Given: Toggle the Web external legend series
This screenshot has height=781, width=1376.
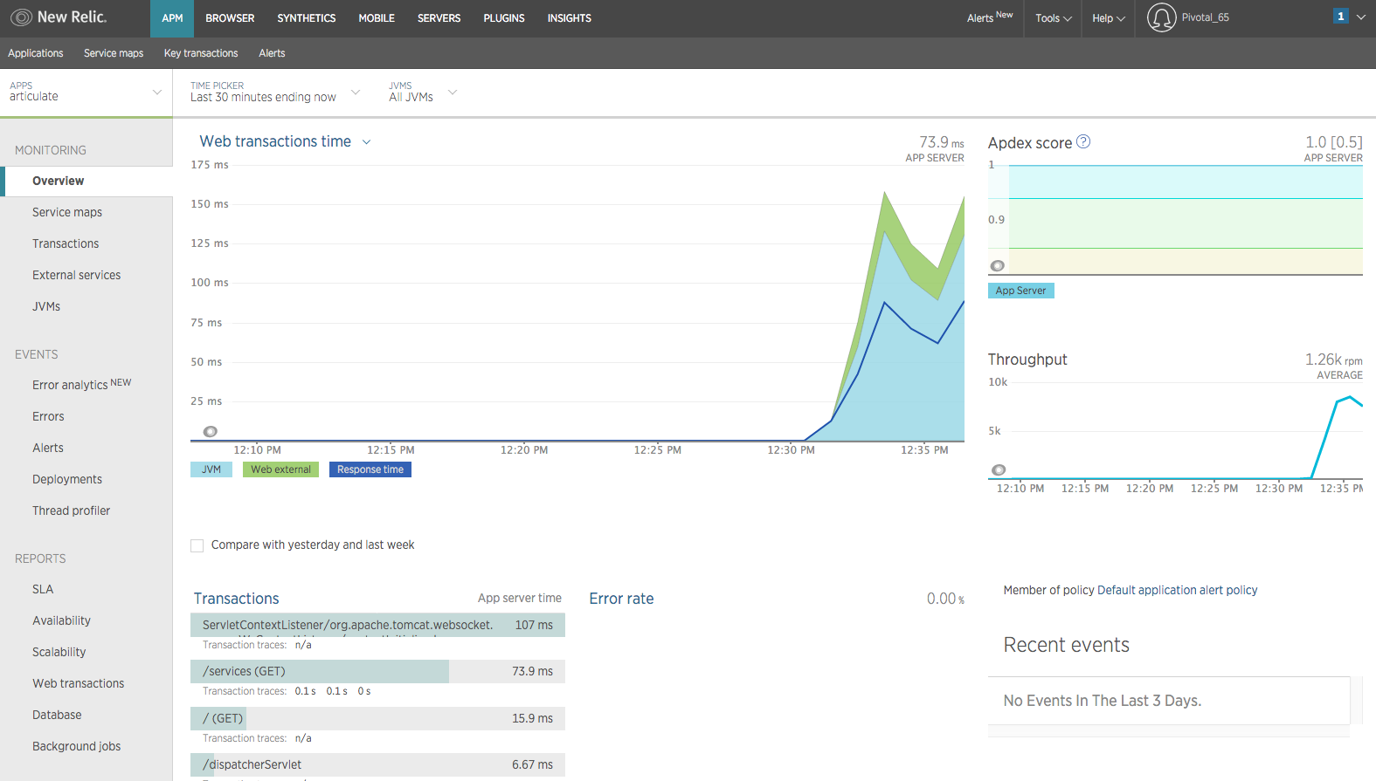Looking at the screenshot, I should coord(280,469).
